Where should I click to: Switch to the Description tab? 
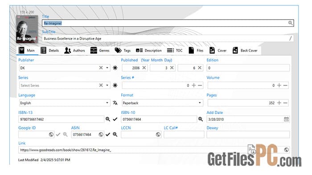[148, 50]
